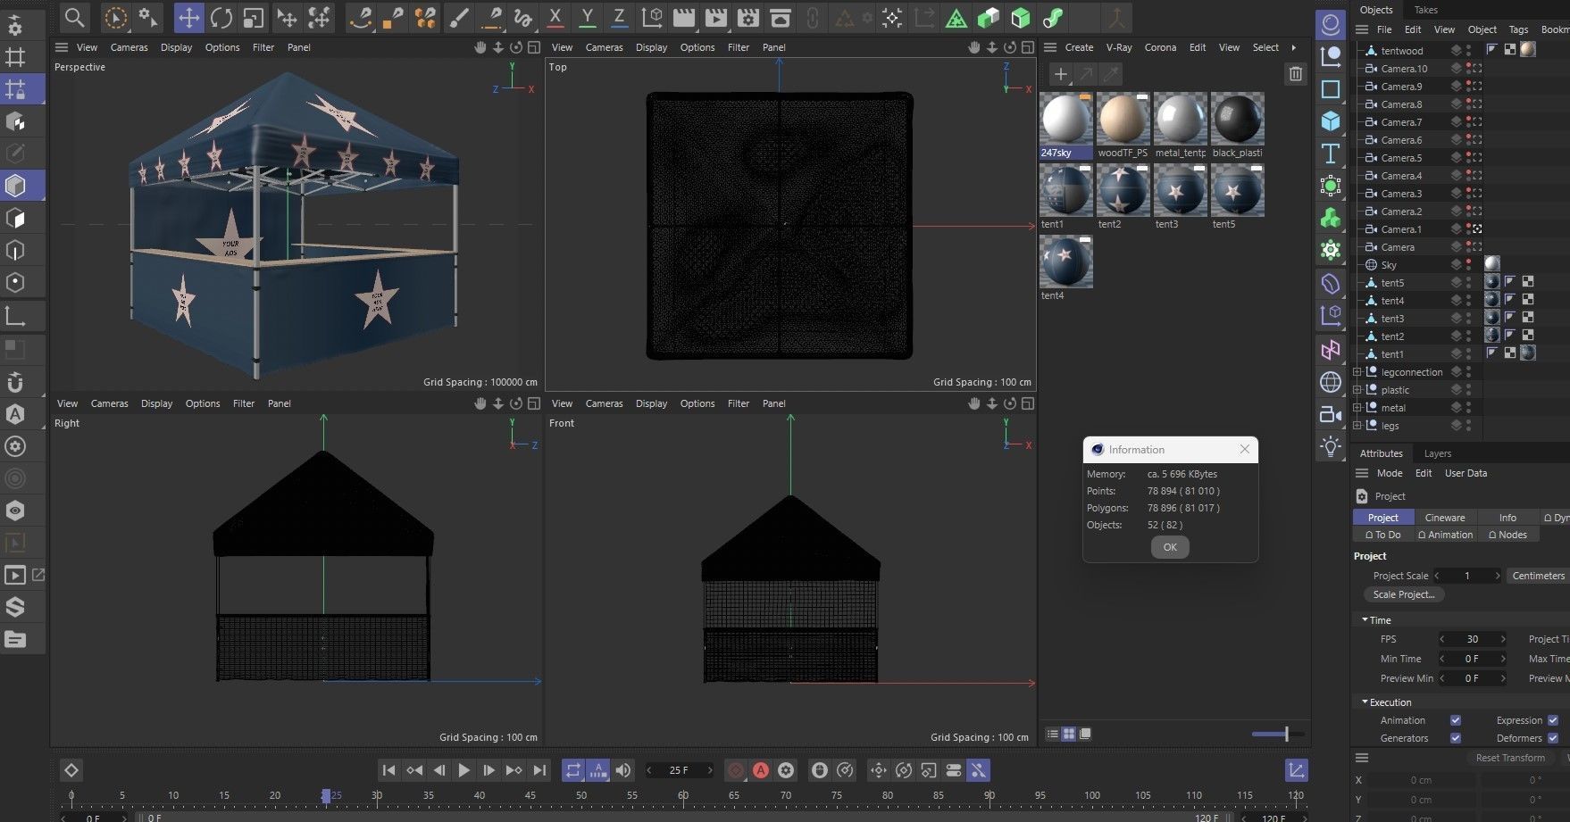The image size is (1570, 822).
Task: Click the Snap magnet icon
Action: point(15,382)
